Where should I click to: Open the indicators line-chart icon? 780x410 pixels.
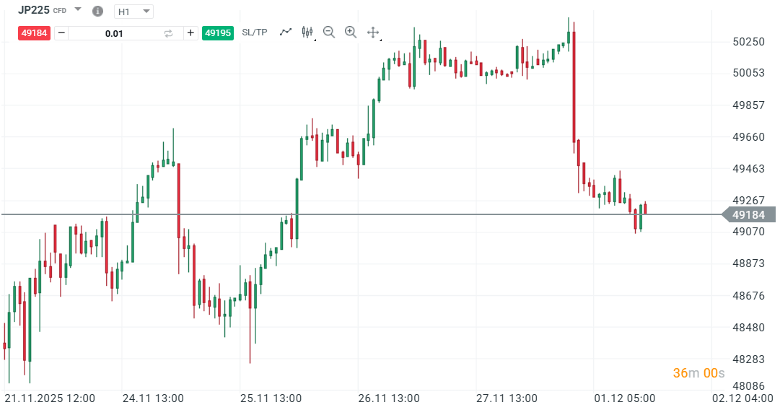coord(286,32)
